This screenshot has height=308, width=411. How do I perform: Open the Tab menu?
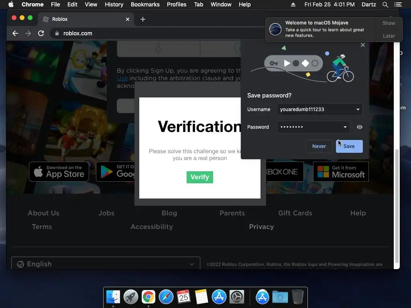click(199, 4)
